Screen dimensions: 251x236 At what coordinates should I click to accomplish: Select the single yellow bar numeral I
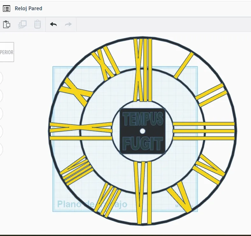coord(184,65)
